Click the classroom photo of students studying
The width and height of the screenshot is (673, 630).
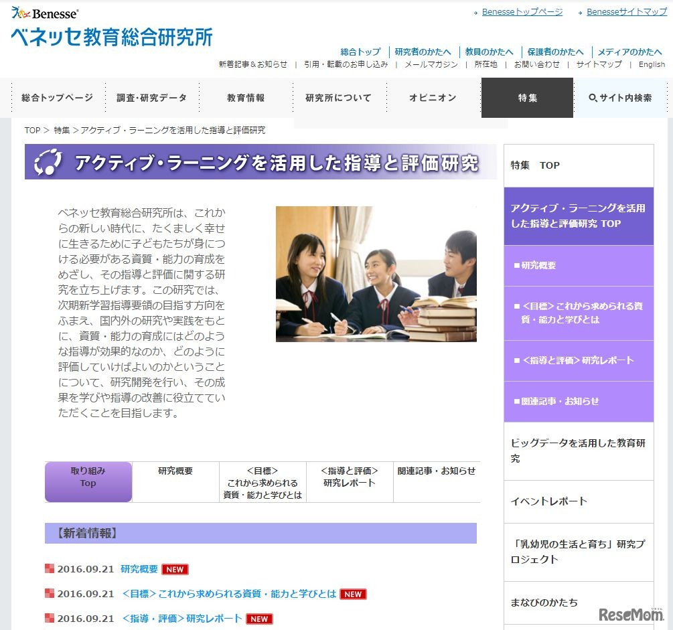tap(376, 274)
